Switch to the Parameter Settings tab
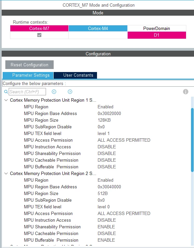The image size is (194, 248). (28, 75)
